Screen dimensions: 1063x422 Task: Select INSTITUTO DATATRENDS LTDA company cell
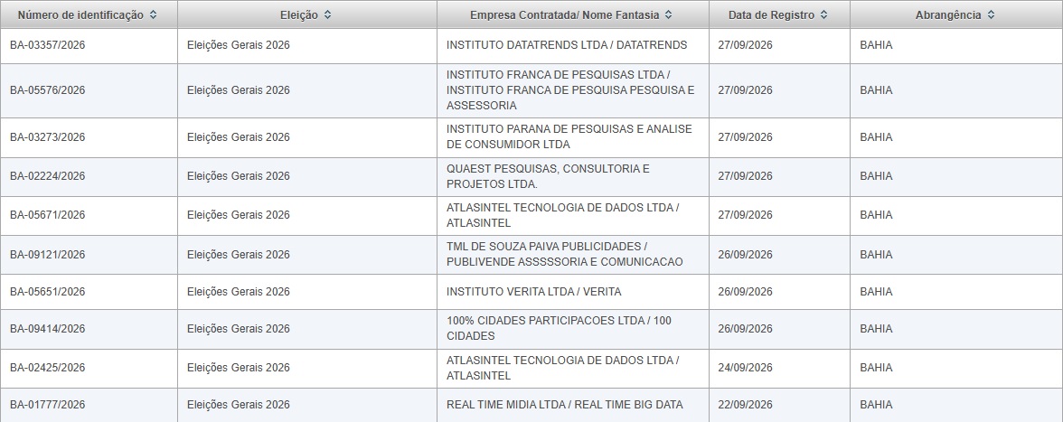pyautogui.click(x=573, y=45)
